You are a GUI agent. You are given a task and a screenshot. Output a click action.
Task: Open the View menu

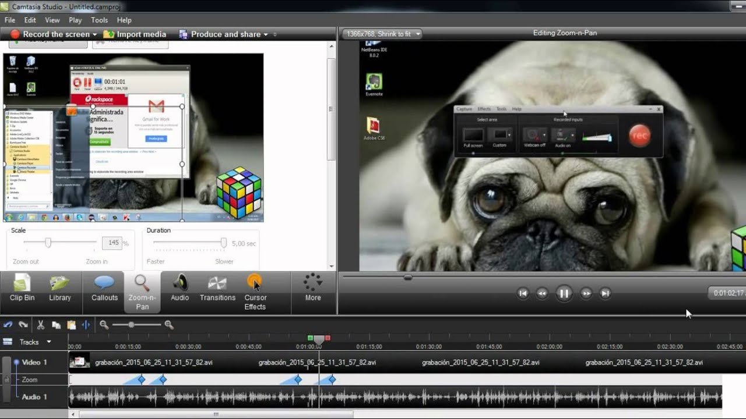[x=52, y=20]
